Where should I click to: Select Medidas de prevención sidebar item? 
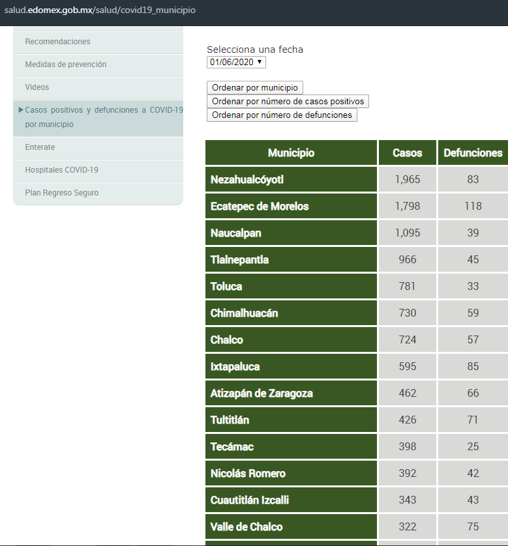[65, 65]
